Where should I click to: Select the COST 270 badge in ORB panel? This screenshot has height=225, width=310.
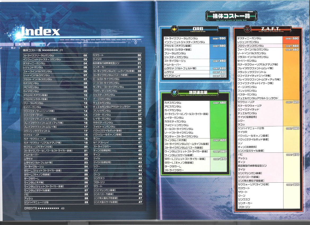point(219,76)
